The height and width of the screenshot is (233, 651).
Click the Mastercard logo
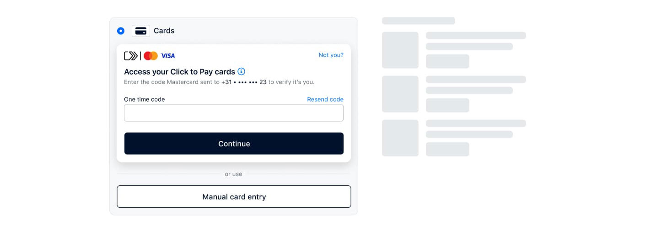pos(151,56)
